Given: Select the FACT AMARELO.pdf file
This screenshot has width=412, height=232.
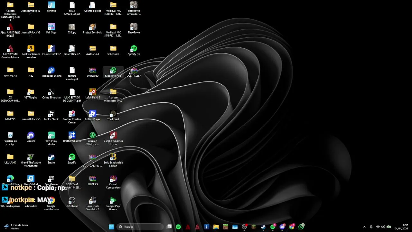Looking at the screenshot, I should pyautogui.click(x=72, y=9).
